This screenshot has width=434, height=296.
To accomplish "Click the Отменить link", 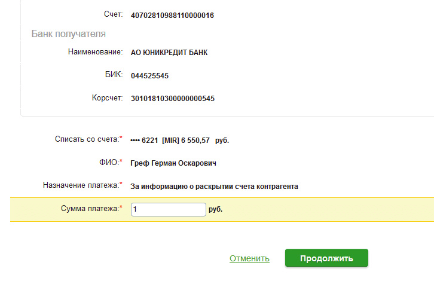I will point(249,259).
